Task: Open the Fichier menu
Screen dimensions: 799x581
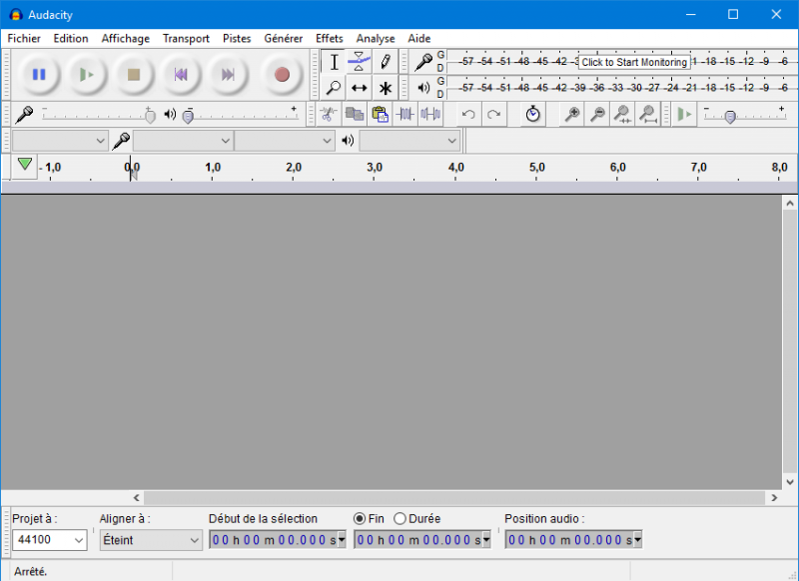Action: pos(24,39)
